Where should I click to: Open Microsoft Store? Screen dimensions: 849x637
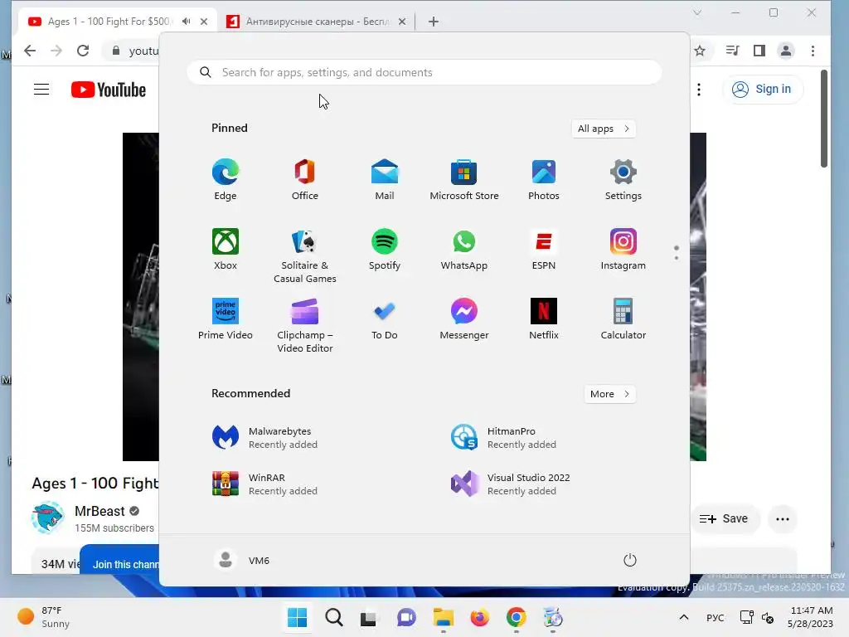point(464,179)
